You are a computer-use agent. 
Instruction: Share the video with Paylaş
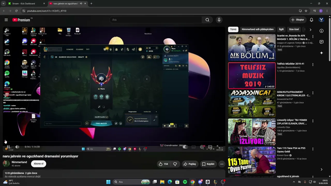tap(190, 164)
